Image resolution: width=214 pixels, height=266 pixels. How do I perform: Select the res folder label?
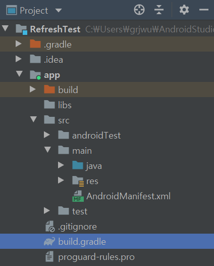click(92, 182)
